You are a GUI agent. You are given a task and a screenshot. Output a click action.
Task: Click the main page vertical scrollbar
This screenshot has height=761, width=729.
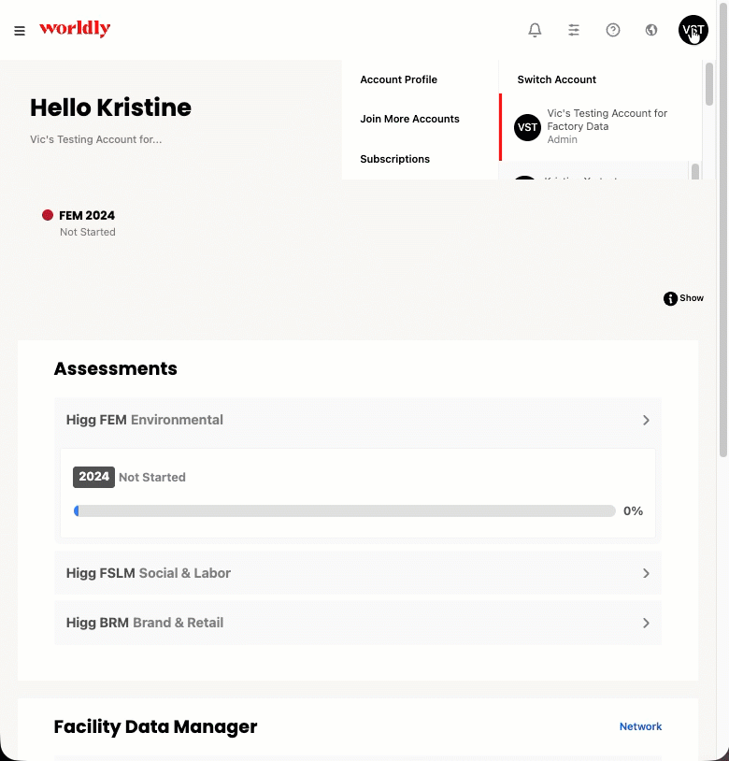coord(723,228)
